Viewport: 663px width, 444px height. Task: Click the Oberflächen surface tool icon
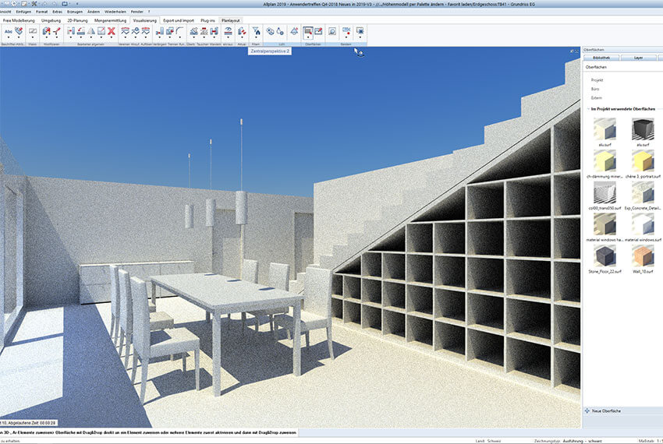click(310, 32)
